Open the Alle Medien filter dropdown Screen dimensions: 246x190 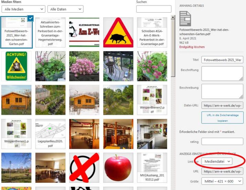[x=23, y=9]
